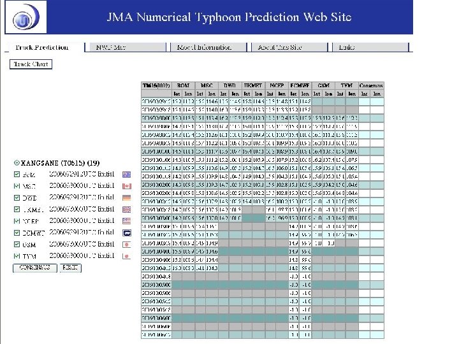Click the MSC lon cell 113.4

(212, 118)
